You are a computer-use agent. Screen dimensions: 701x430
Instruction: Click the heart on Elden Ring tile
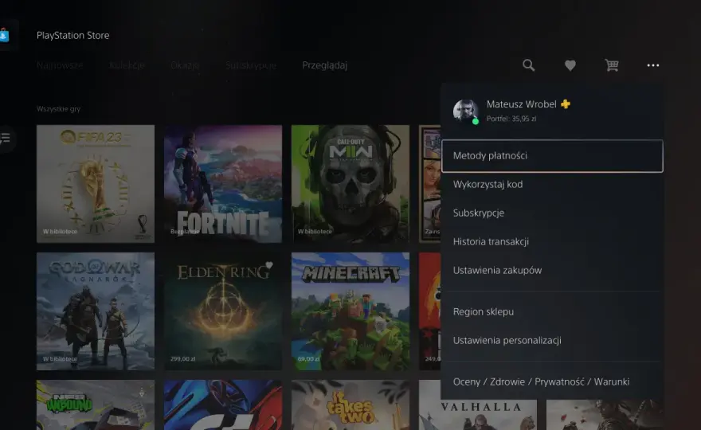tap(269, 265)
